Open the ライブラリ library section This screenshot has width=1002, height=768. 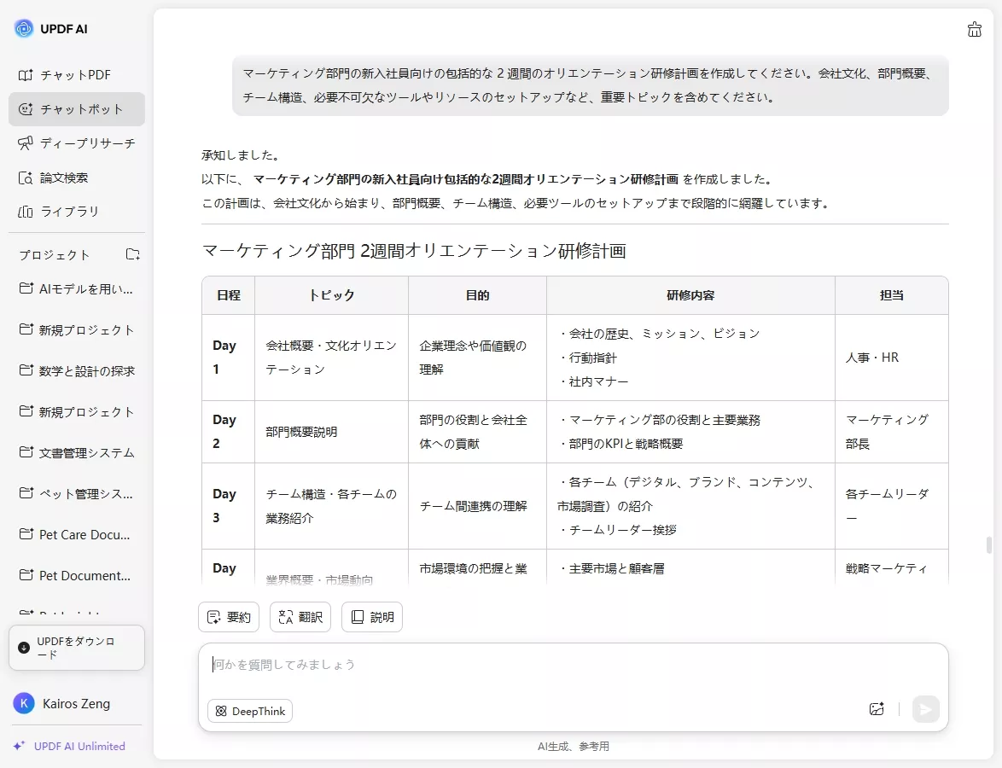coord(71,212)
